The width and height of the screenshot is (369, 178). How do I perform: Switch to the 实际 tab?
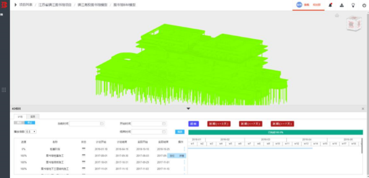click(x=33, y=117)
